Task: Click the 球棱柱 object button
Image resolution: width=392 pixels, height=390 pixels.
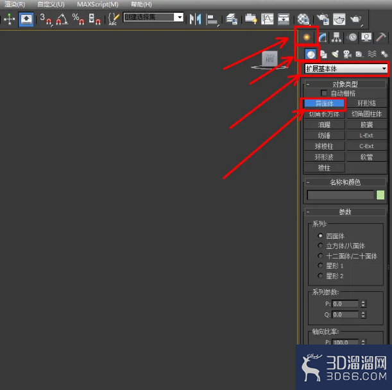Action: click(324, 146)
